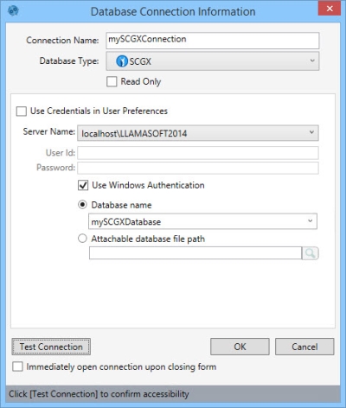Click into the Connection Name field
The height and width of the screenshot is (408, 346).
coord(213,41)
